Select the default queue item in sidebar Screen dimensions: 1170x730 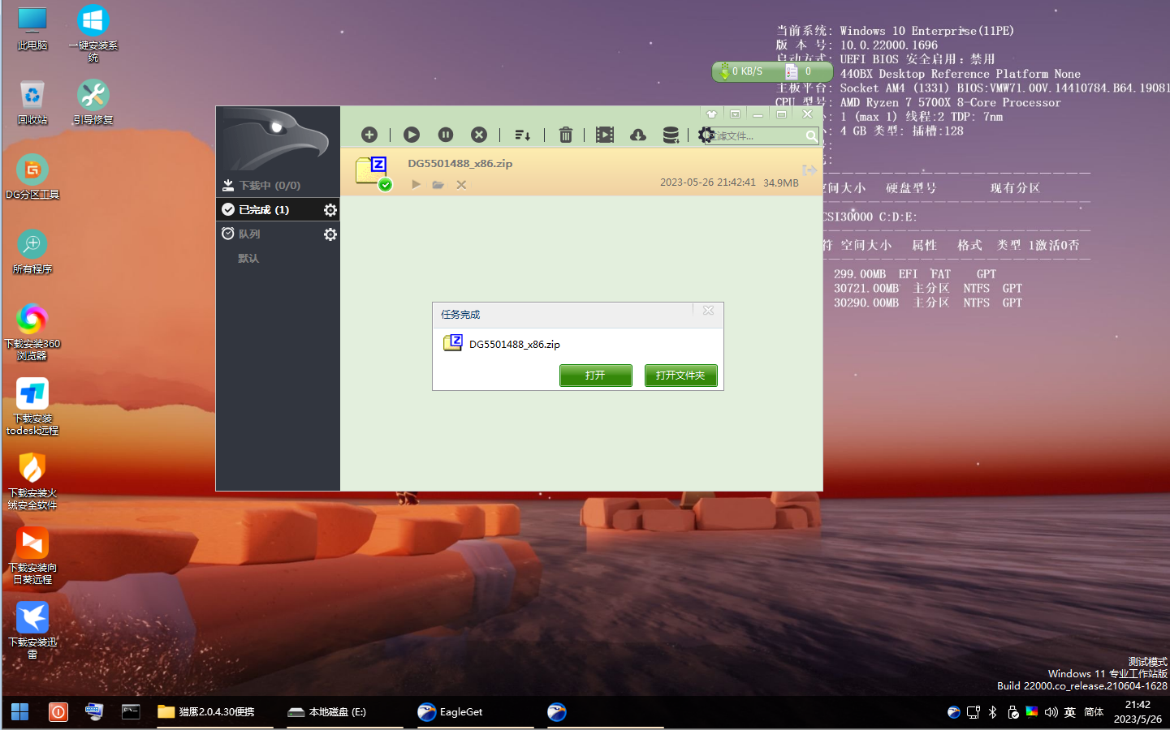248,258
